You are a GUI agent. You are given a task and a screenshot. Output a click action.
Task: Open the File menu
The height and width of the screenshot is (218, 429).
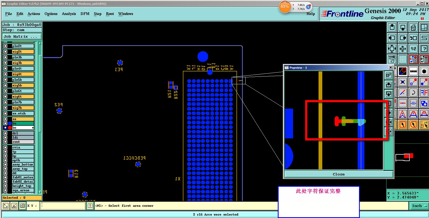pos(9,14)
